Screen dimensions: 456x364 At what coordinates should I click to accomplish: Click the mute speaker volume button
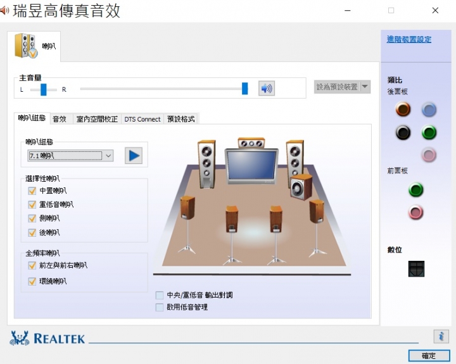[x=267, y=88]
